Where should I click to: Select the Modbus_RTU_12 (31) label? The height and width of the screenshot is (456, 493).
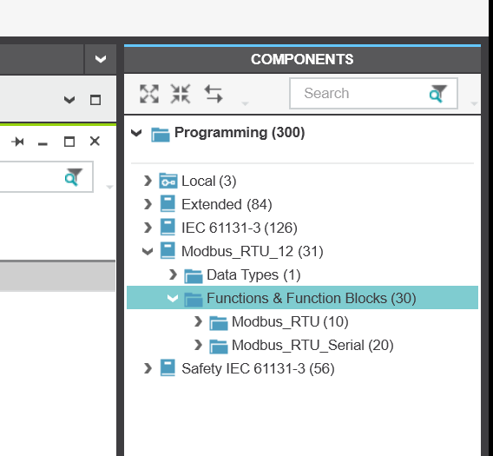click(x=253, y=251)
